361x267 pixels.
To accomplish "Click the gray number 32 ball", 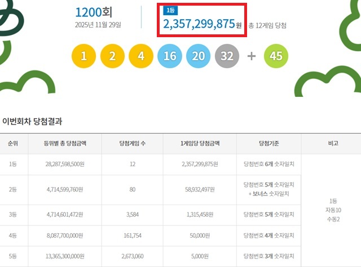I will (x=227, y=56).
